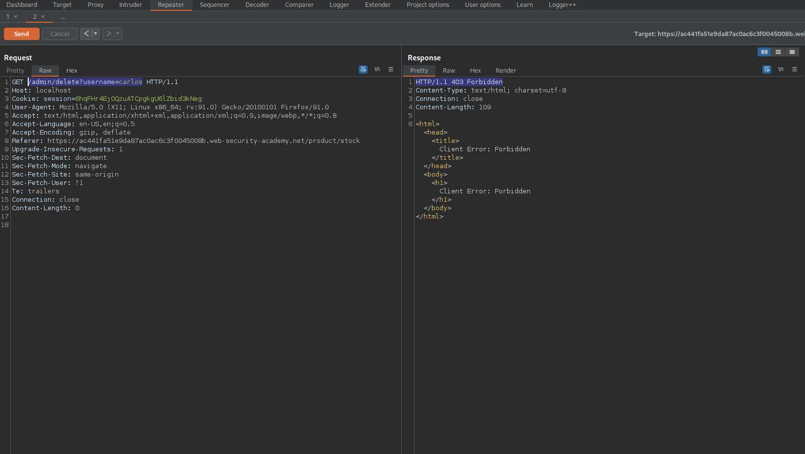Click the Referer header line in request
This screenshot has width=805, height=454.
[x=186, y=141]
